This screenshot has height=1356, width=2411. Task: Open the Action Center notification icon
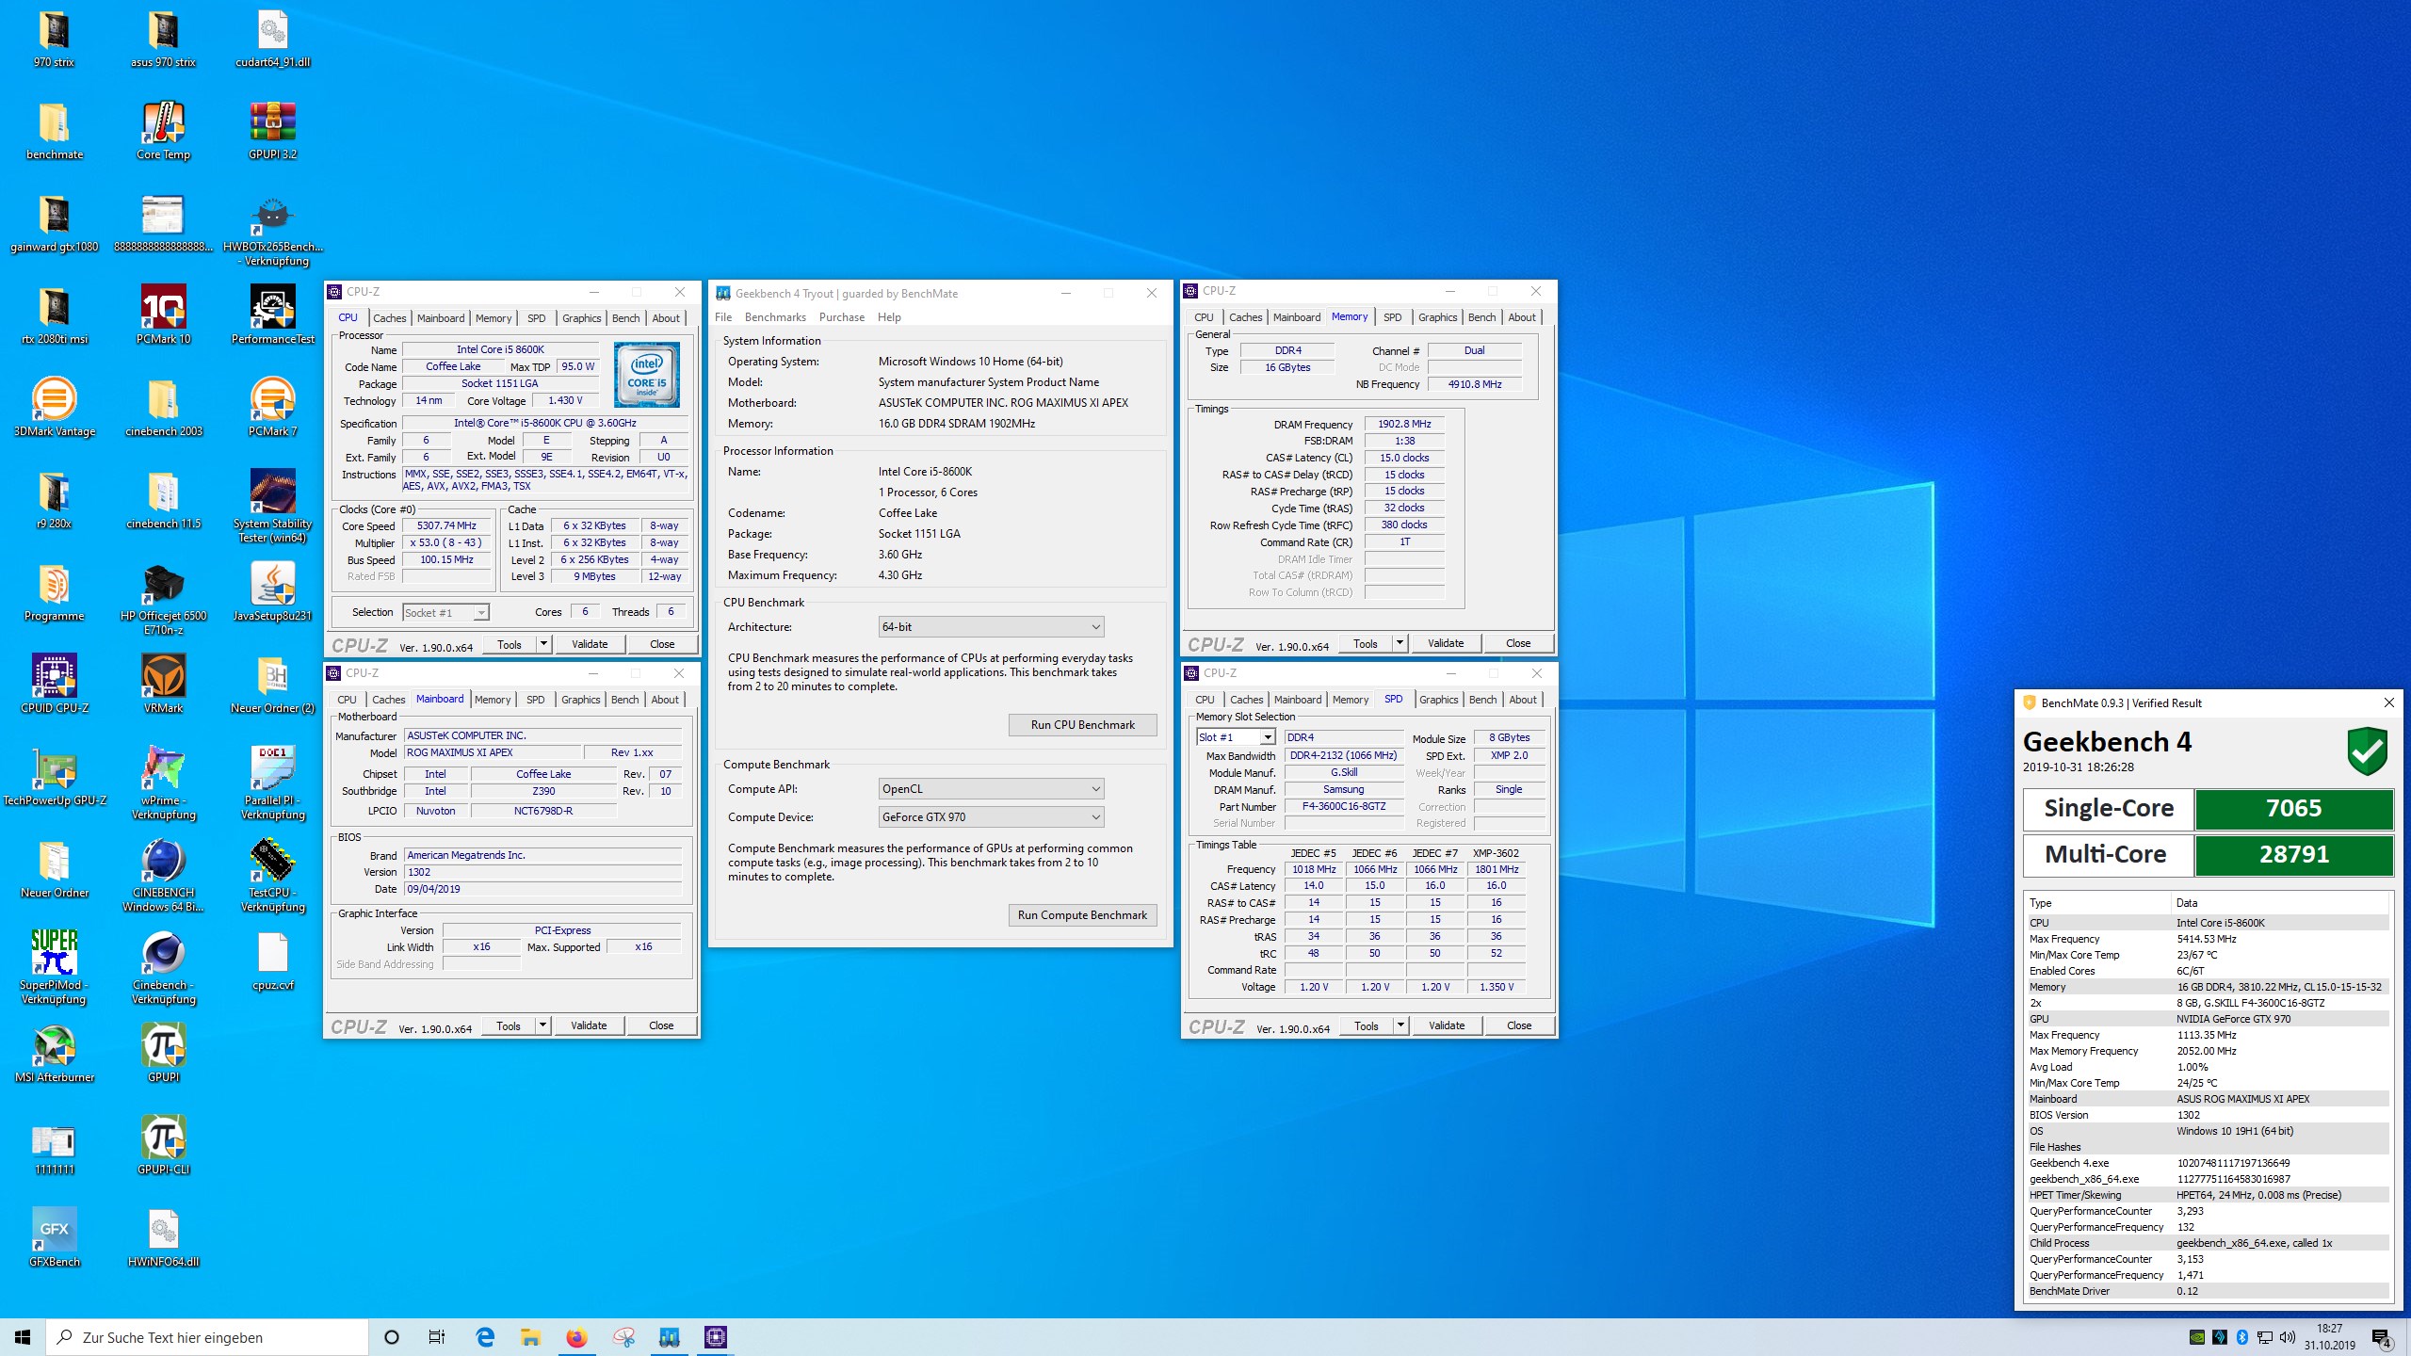2381,1337
